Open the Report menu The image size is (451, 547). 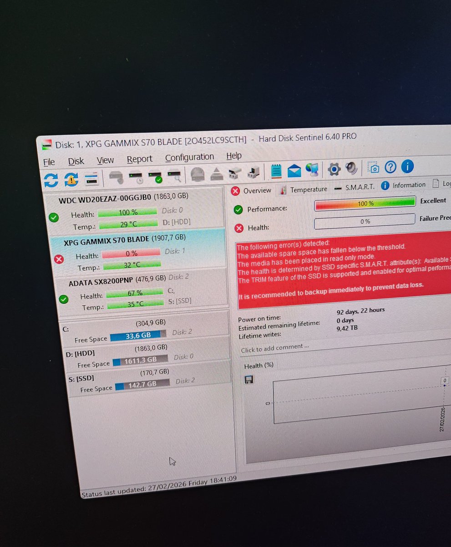pyautogui.click(x=139, y=159)
